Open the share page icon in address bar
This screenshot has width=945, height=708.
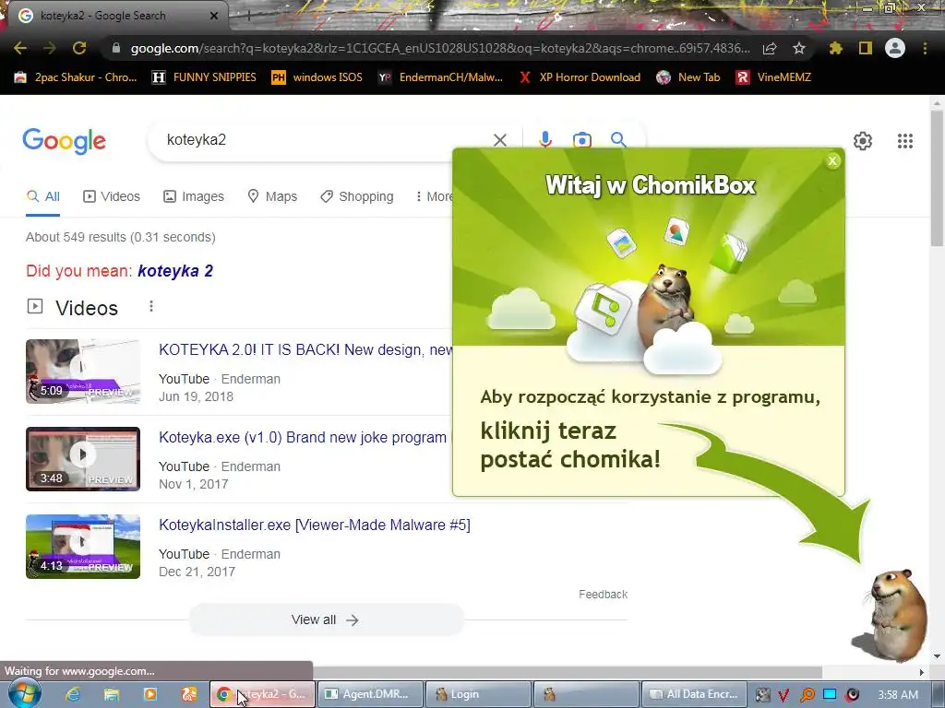(x=770, y=48)
